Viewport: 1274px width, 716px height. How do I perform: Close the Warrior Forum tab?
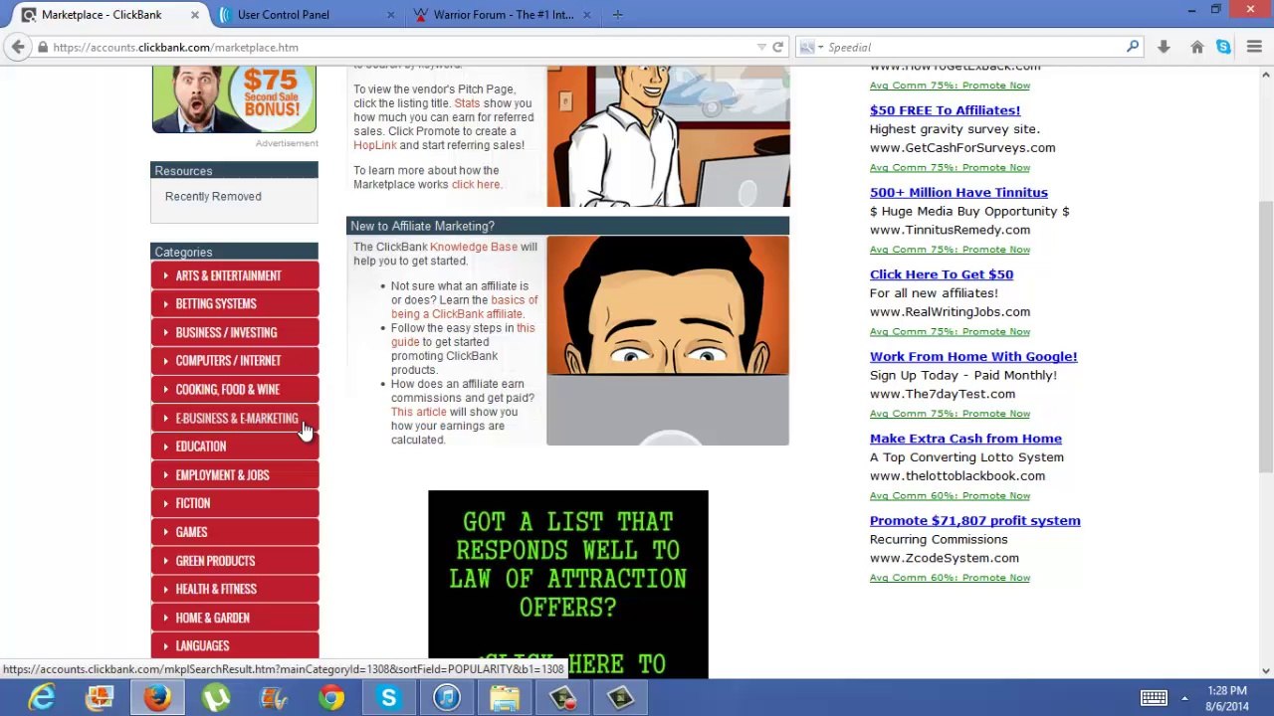pyautogui.click(x=586, y=15)
